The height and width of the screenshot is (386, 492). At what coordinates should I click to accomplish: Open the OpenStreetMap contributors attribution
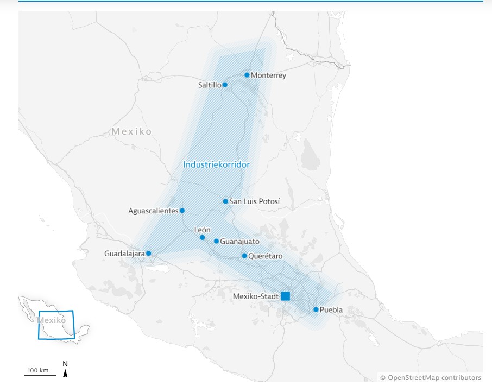430,378
